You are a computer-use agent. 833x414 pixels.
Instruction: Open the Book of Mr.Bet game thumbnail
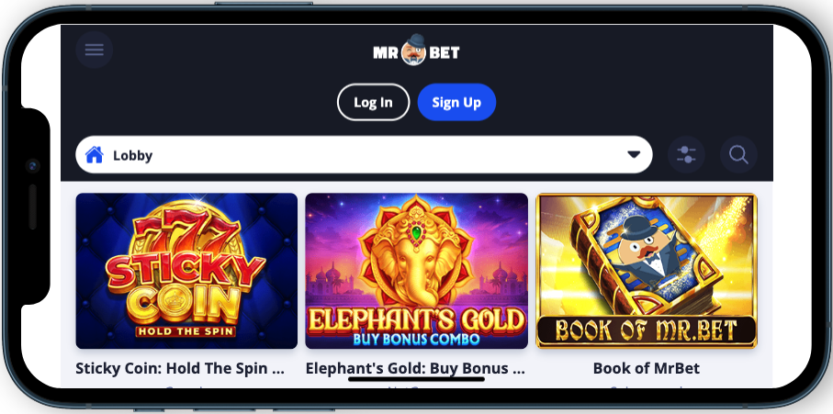tap(647, 271)
